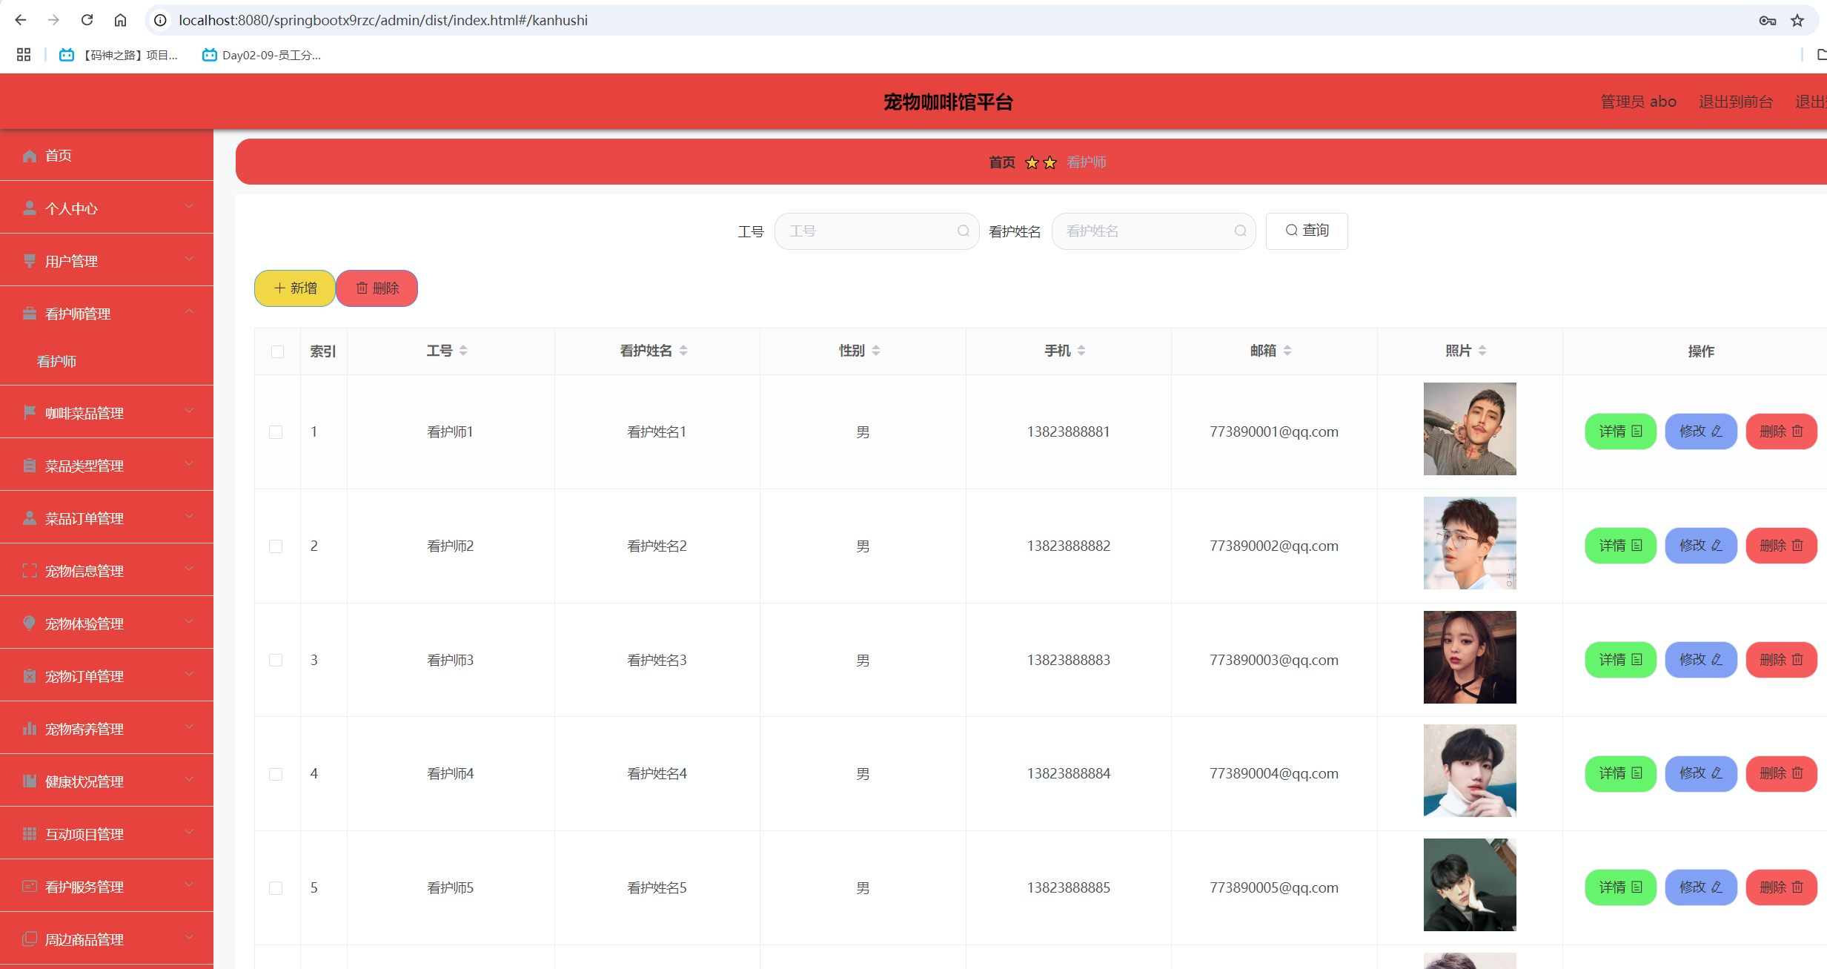This screenshot has width=1827, height=969.
Task: Click search magnifier icon inside 看护姓名 field
Action: coord(1240,231)
